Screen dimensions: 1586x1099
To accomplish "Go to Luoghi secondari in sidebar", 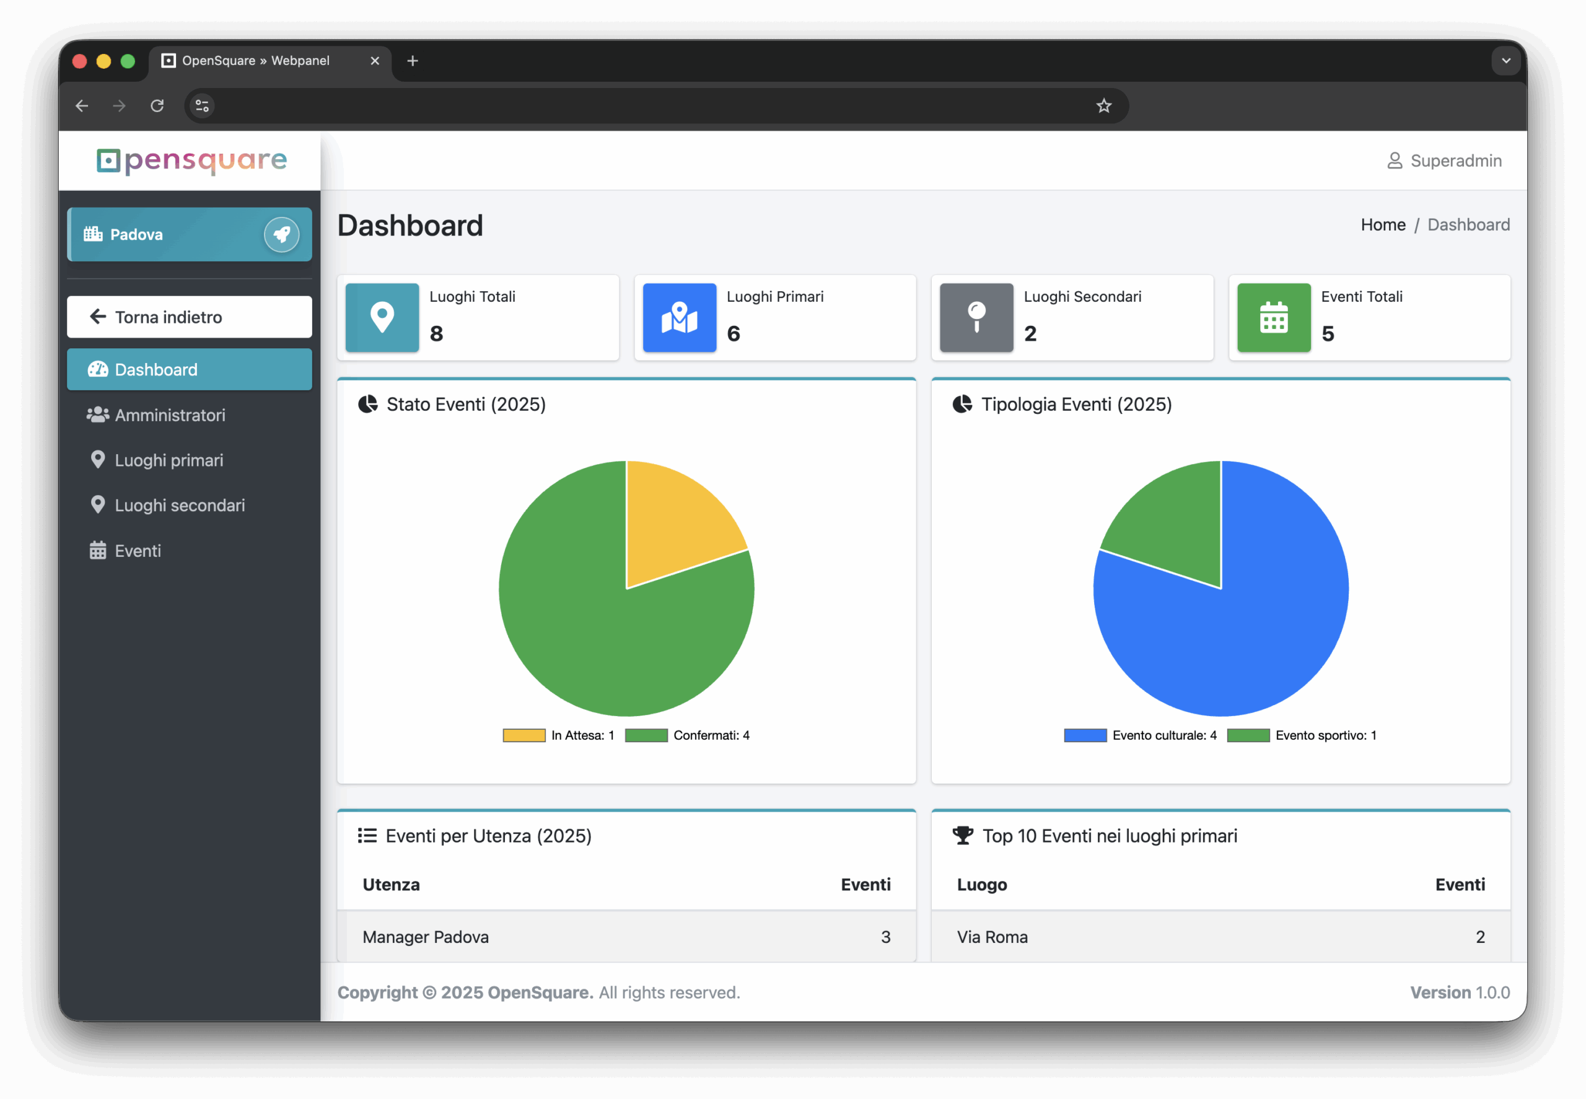I will pyautogui.click(x=179, y=506).
